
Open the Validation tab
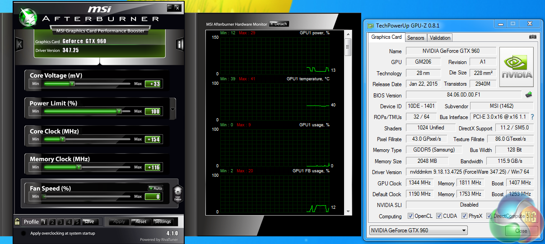click(x=440, y=38)
